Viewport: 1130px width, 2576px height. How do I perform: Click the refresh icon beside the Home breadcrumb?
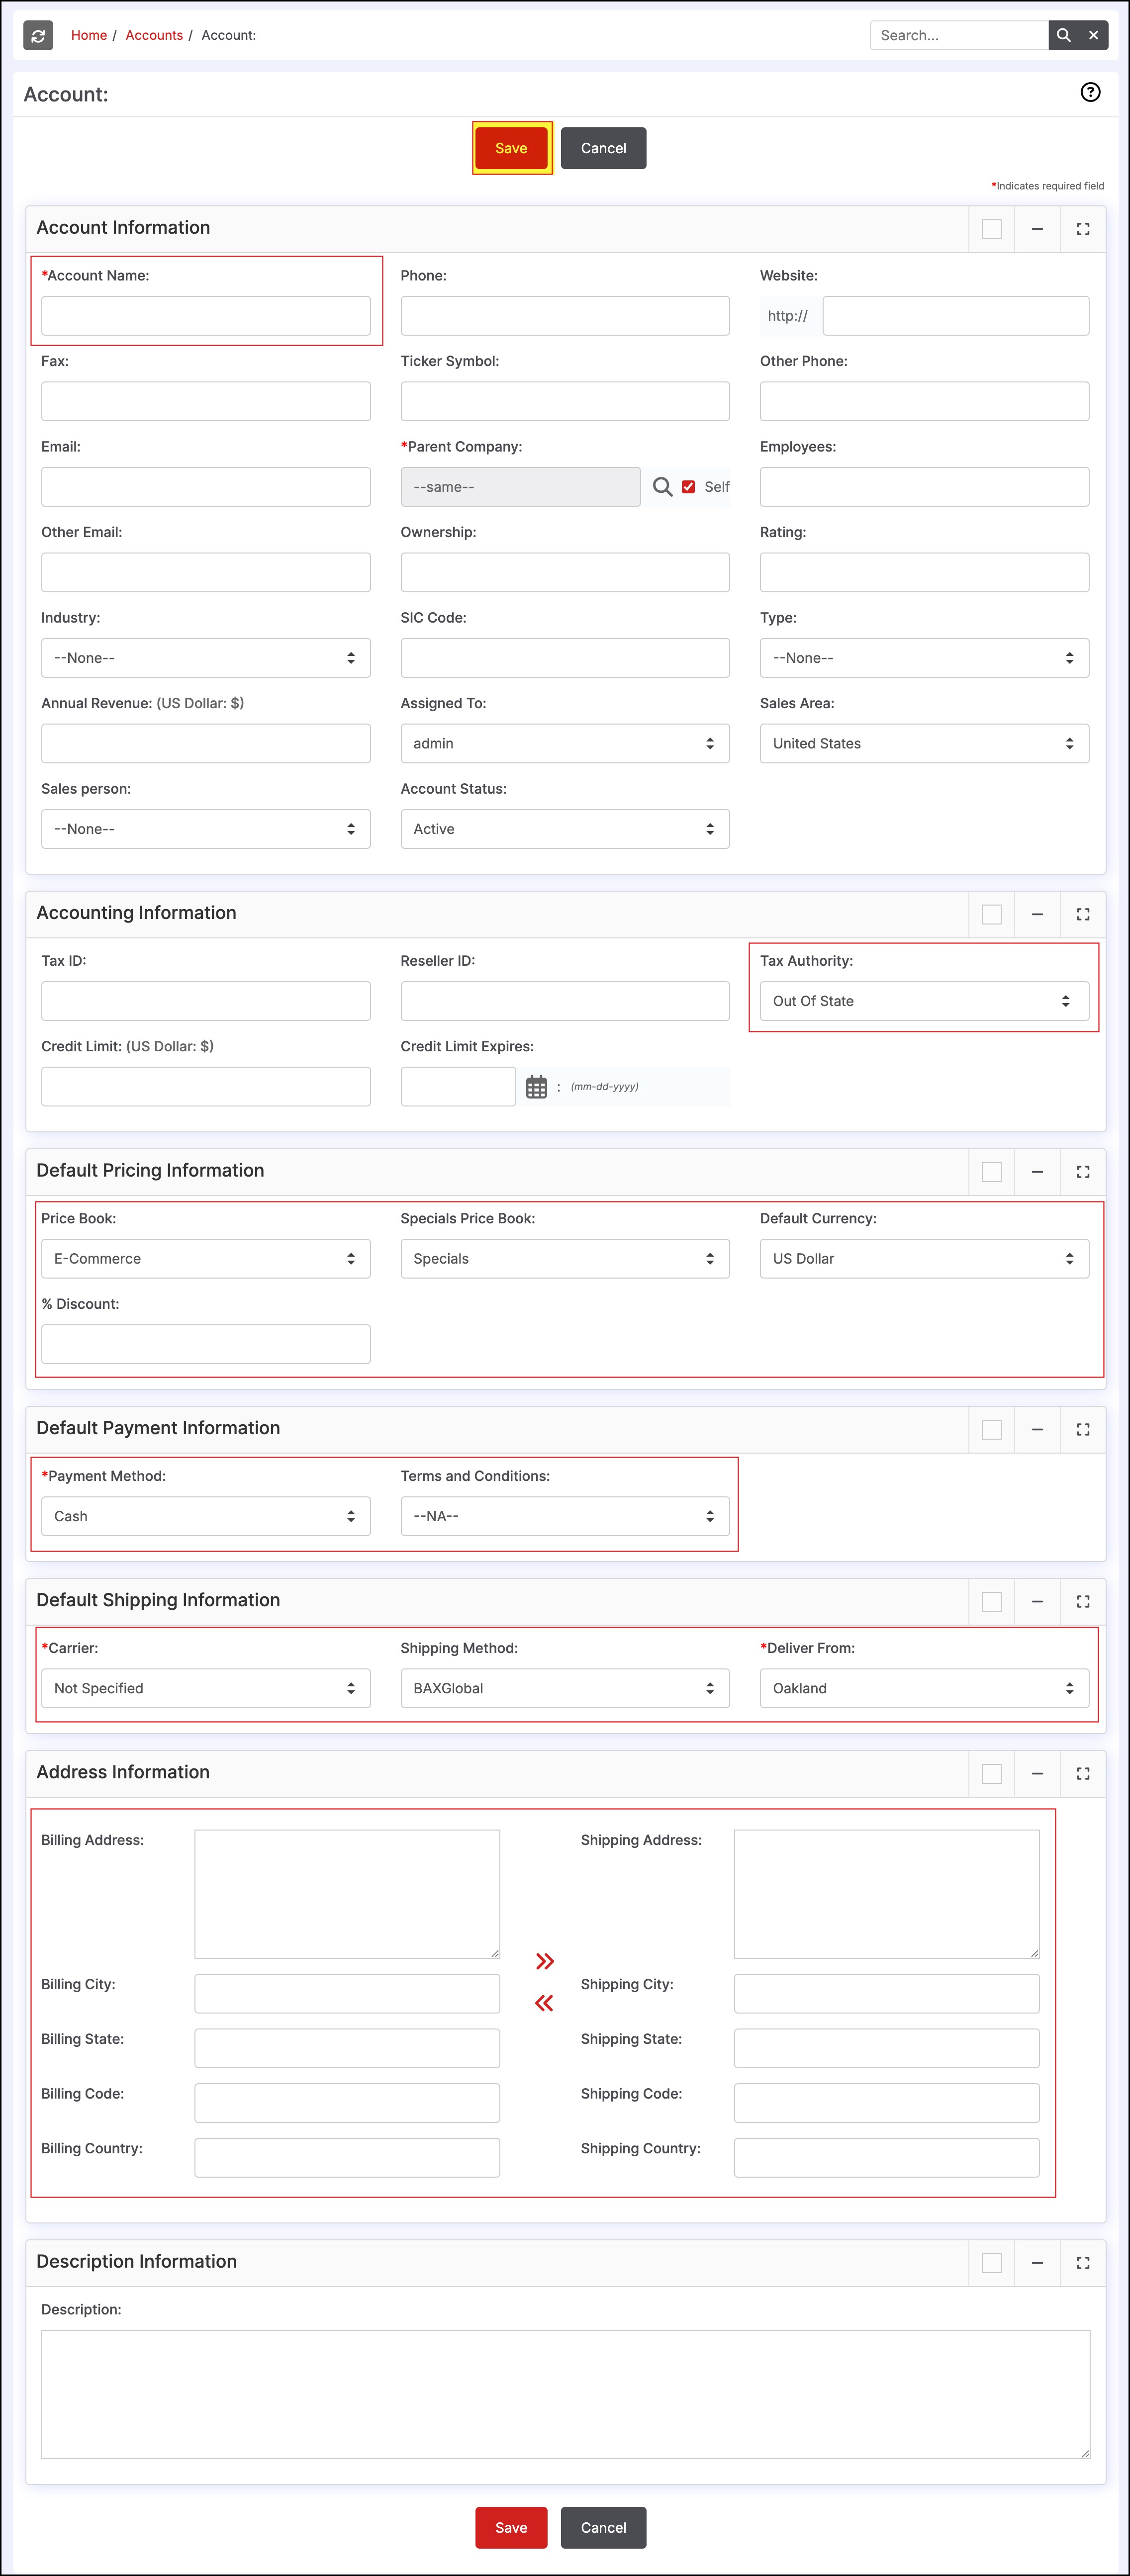coord(38,35)
